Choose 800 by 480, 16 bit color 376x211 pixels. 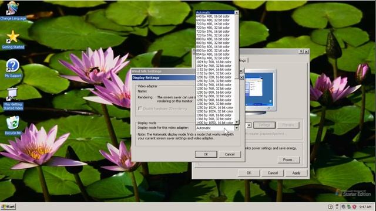coord(215,39)
